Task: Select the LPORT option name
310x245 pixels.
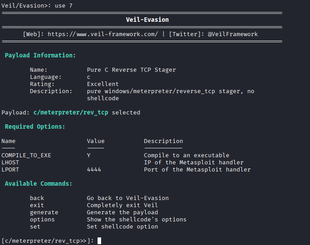Action: point(10,169)
